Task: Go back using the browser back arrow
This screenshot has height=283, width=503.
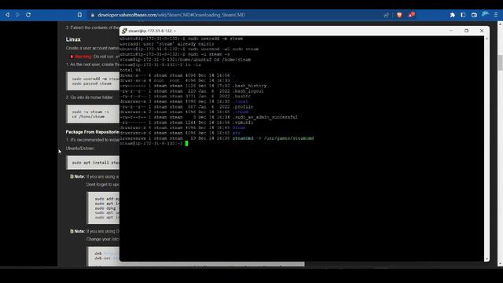Action: click(x=7, y=15)
